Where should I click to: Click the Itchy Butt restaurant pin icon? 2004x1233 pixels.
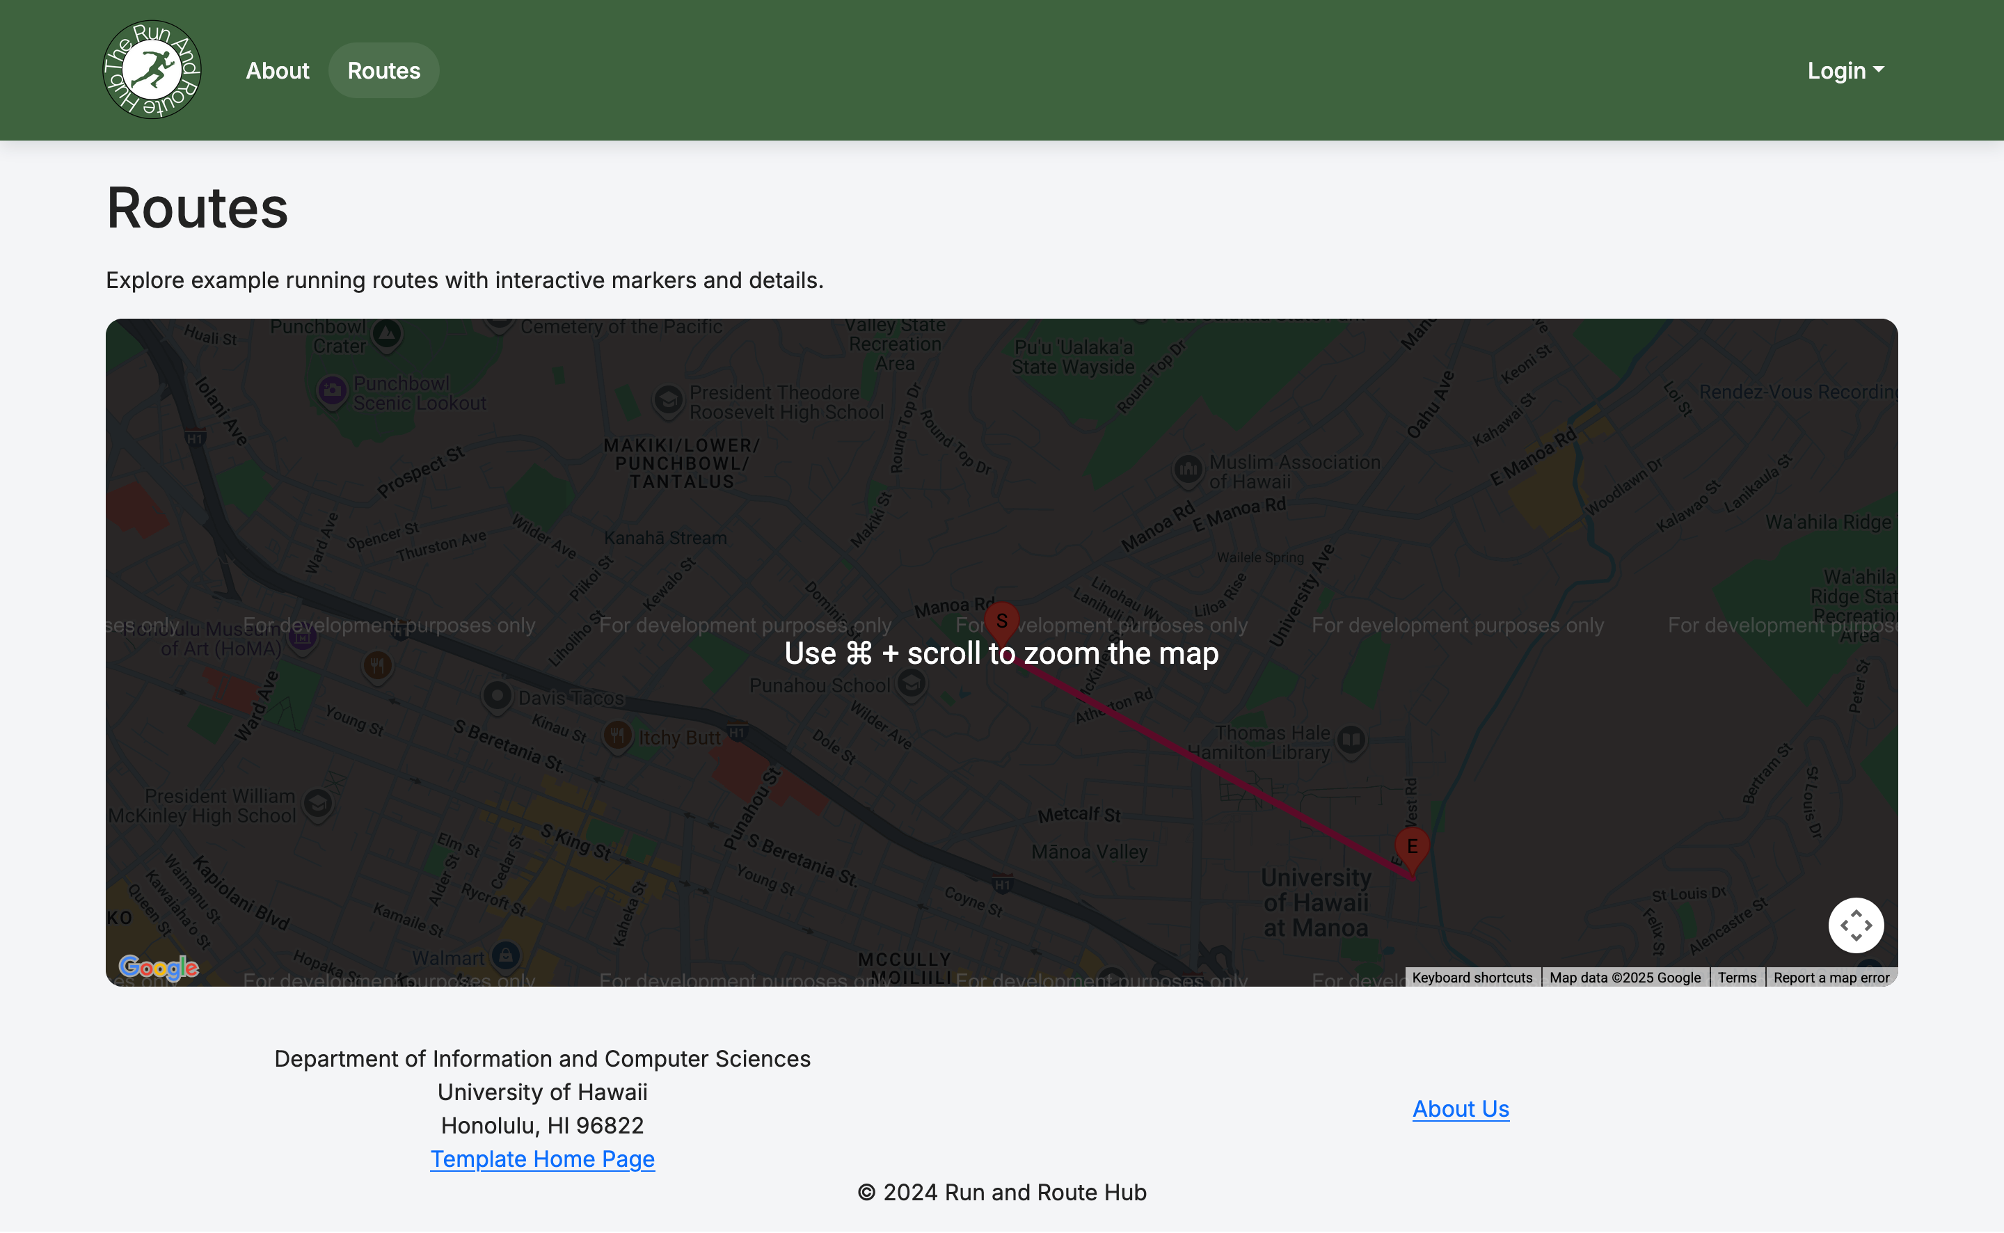coord(617,736)
